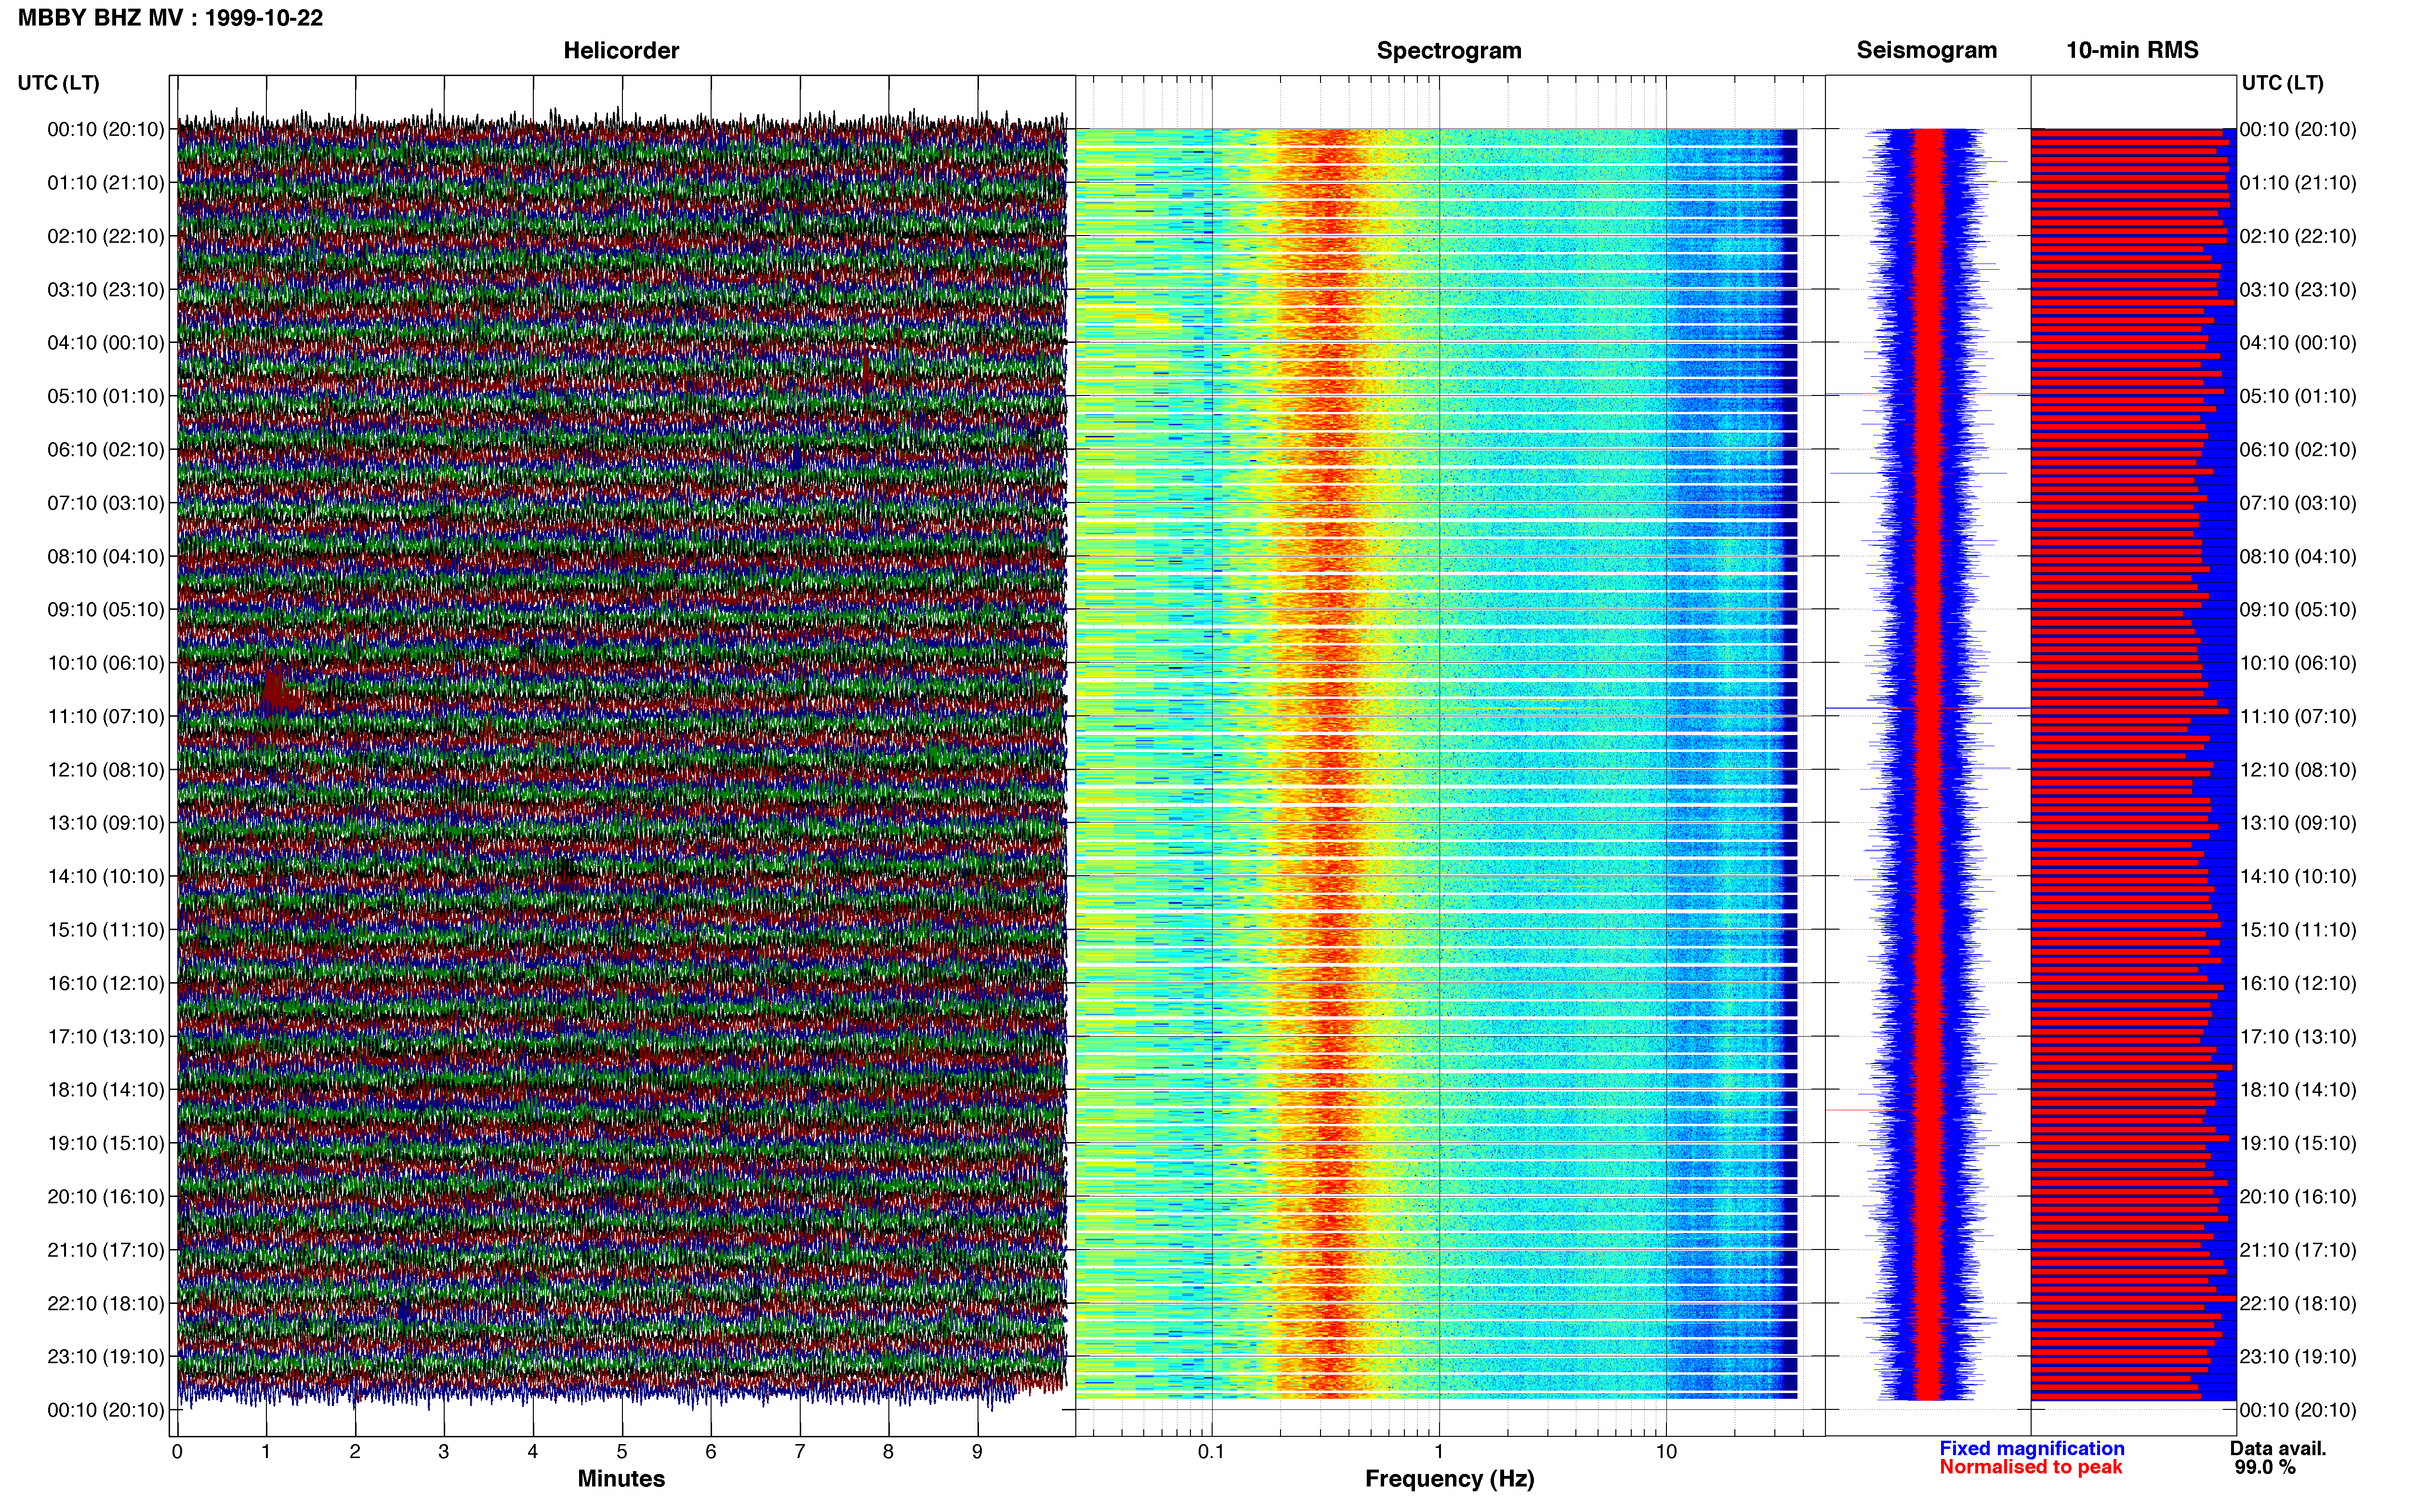2418x1512 pixels.
Task: Click right axis time label 22:10 (18:10)
Action: 2298,1304
